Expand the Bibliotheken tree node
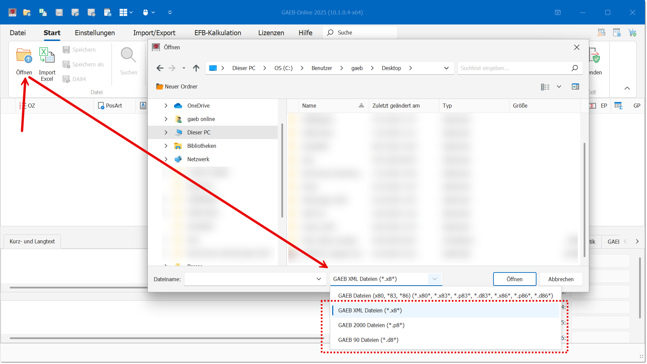Viewport: 647px width, 364px height. coord(166,146)
